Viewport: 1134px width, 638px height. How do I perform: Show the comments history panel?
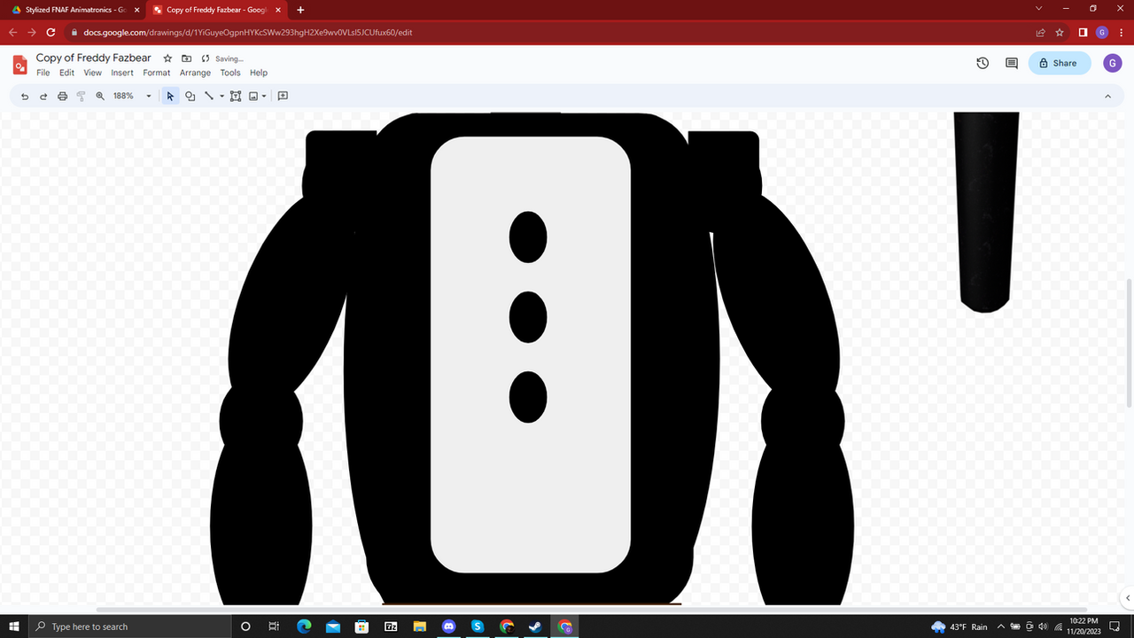(x=1011, y=63)
